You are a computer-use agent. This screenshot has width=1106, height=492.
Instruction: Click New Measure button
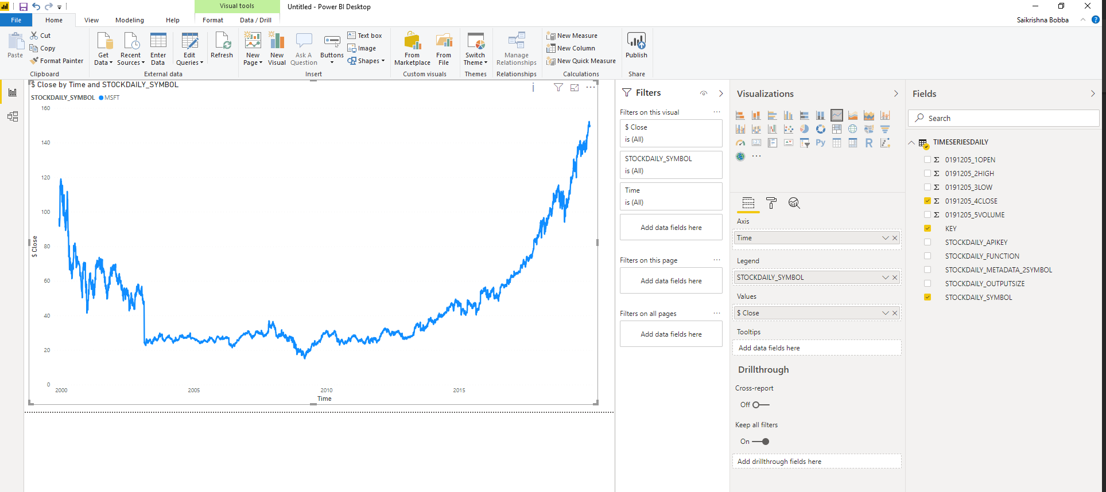click(572, 36)
